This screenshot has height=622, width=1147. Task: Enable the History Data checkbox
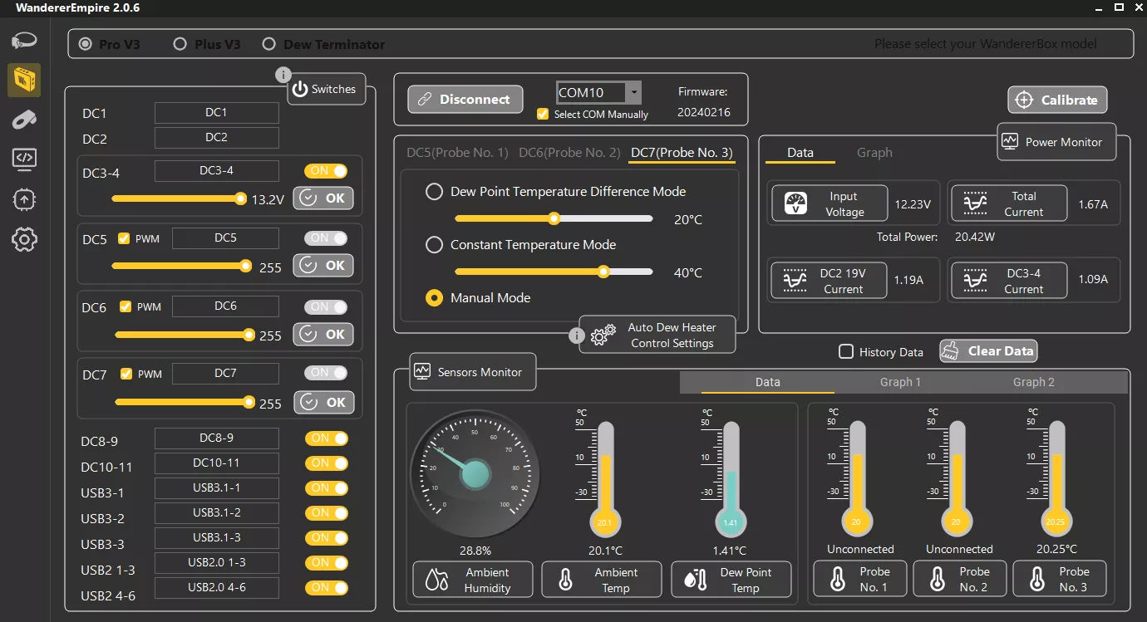(x=846, y=351)
